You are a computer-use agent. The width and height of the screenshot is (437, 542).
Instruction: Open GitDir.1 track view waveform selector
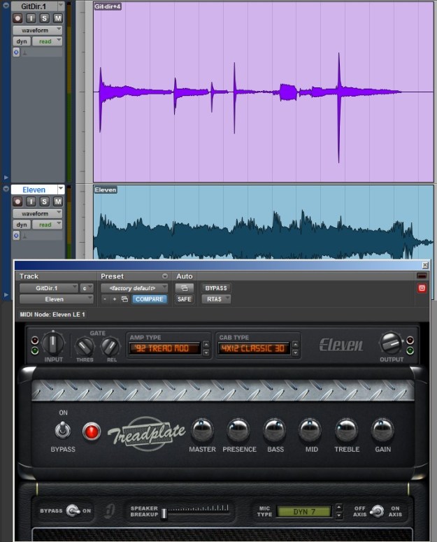click(38, 30)
